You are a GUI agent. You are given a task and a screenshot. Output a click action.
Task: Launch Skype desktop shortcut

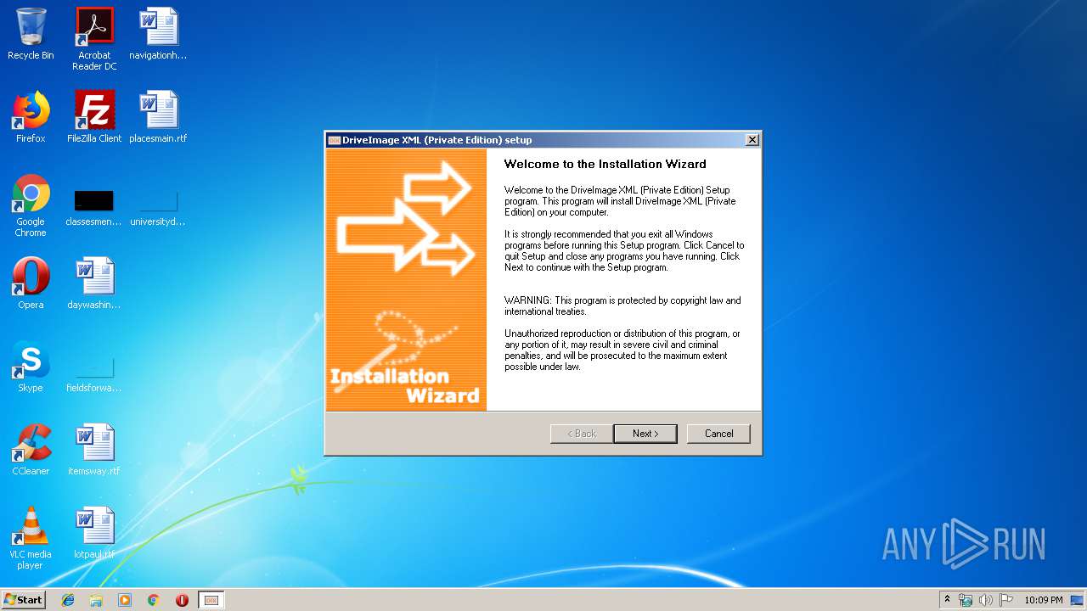click(31, 367)
